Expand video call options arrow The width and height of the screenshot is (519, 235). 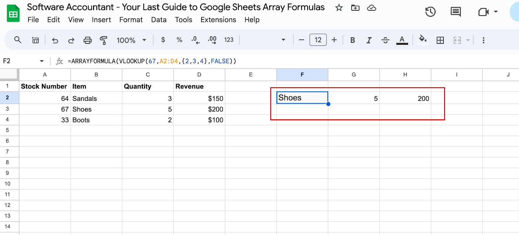point(496,12)
